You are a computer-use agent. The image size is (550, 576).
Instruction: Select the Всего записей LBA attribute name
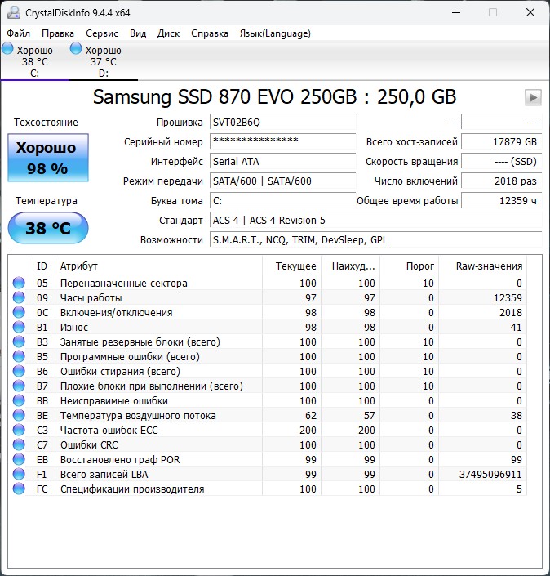(x=104, y=474)
